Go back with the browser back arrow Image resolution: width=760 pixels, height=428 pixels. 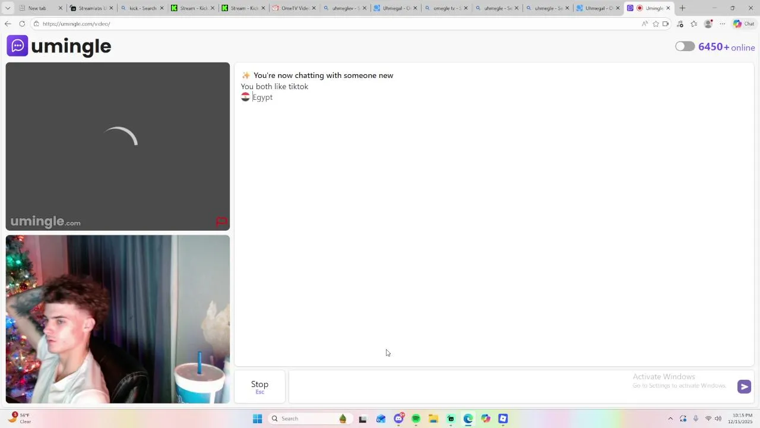[x=7, y=24]
